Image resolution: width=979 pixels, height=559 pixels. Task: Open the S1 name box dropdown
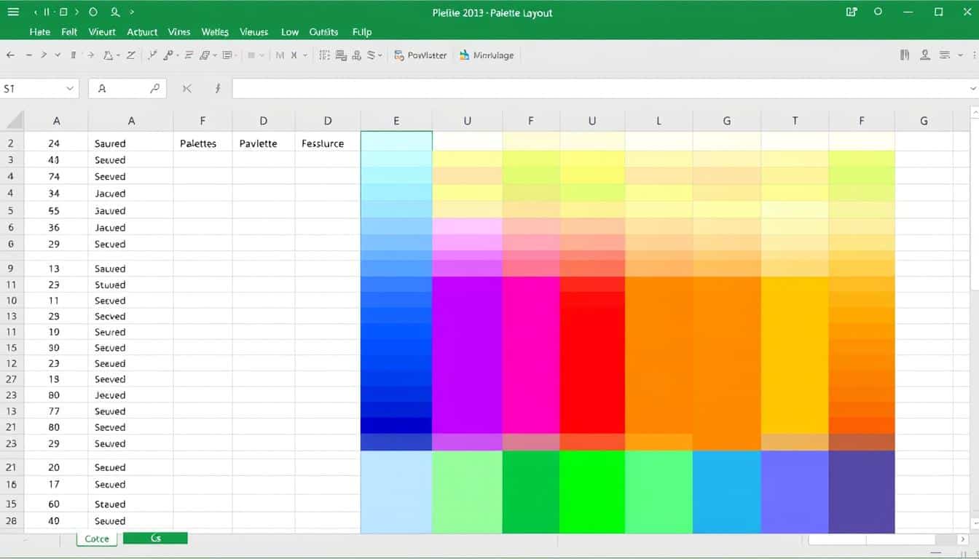tap(70, 89)
